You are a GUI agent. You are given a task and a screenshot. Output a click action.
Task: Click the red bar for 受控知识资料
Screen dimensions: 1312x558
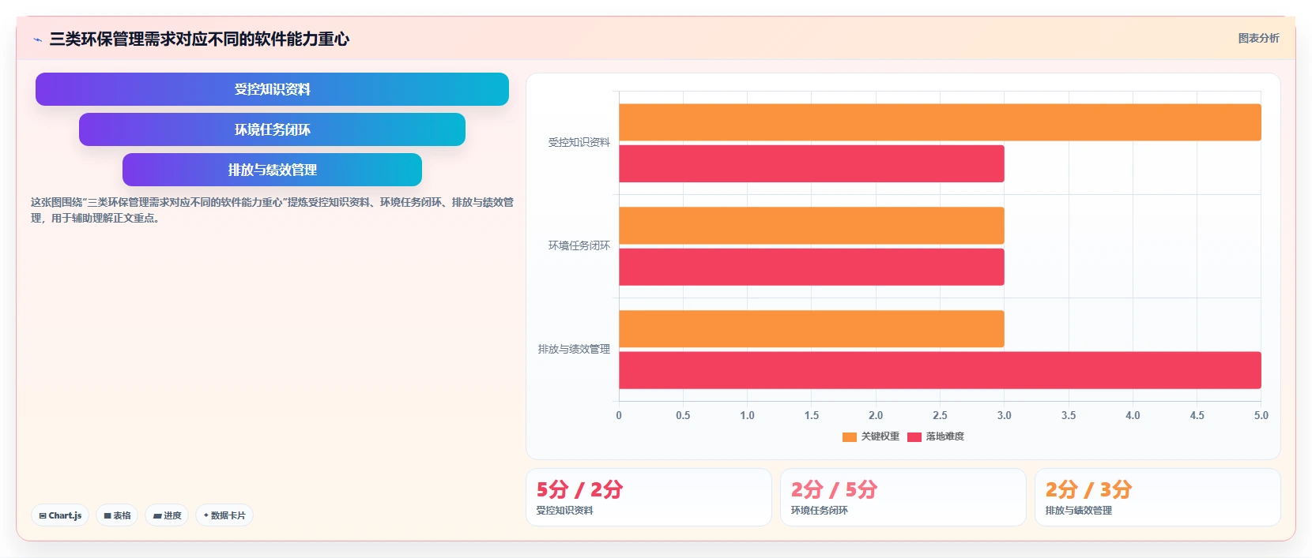tap(812, 163)
